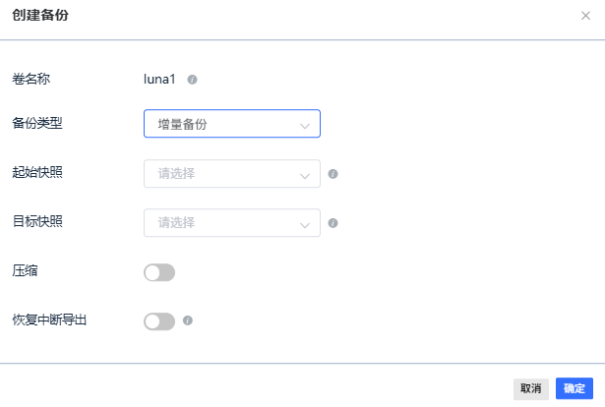Click the info icon beside 目标快照 dropdown
Screen dimensions: 605x407
(333, 223)
